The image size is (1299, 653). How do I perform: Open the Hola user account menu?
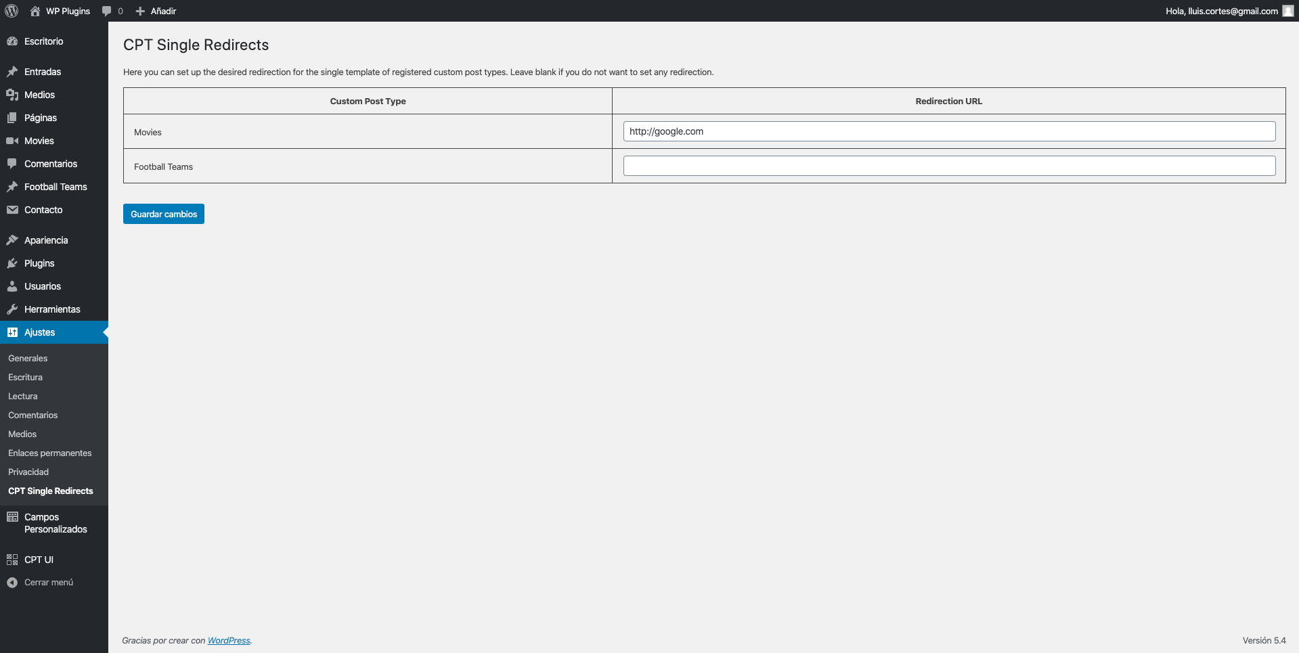[1222, 11]
